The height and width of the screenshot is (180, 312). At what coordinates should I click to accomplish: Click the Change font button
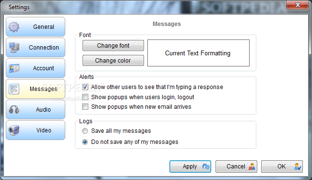tap(113, 46)
